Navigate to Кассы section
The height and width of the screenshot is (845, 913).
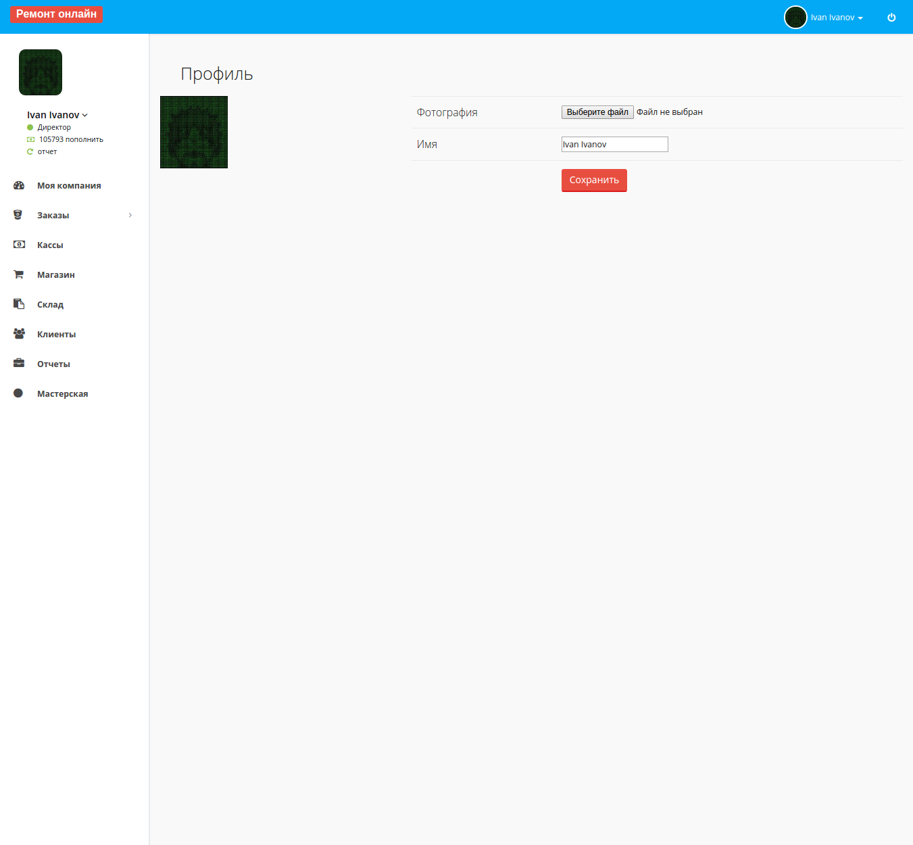tap(50, 245)
